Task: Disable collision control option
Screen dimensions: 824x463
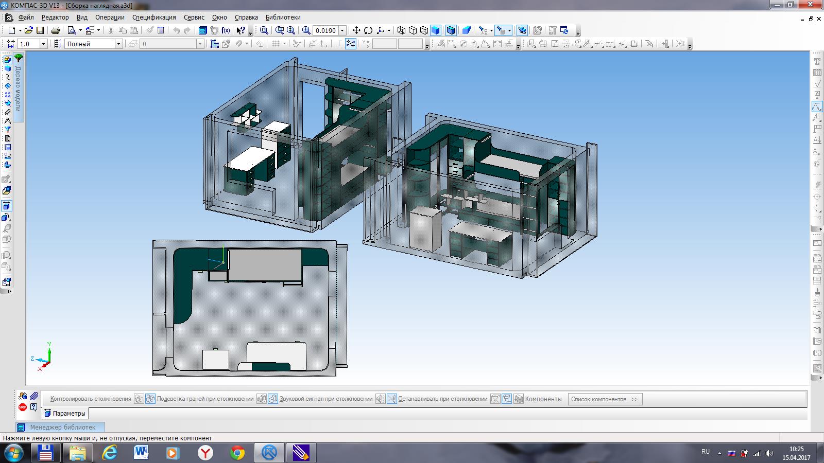Action: point(150,399)
